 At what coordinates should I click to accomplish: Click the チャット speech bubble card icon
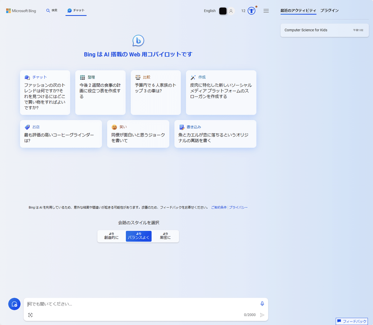[27, 77]
